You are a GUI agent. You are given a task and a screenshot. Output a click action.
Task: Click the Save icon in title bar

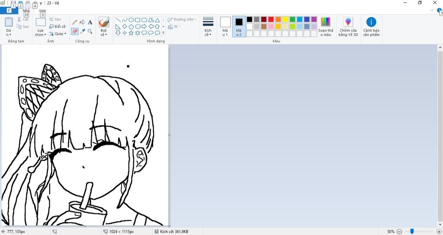[x=13, y=3]
